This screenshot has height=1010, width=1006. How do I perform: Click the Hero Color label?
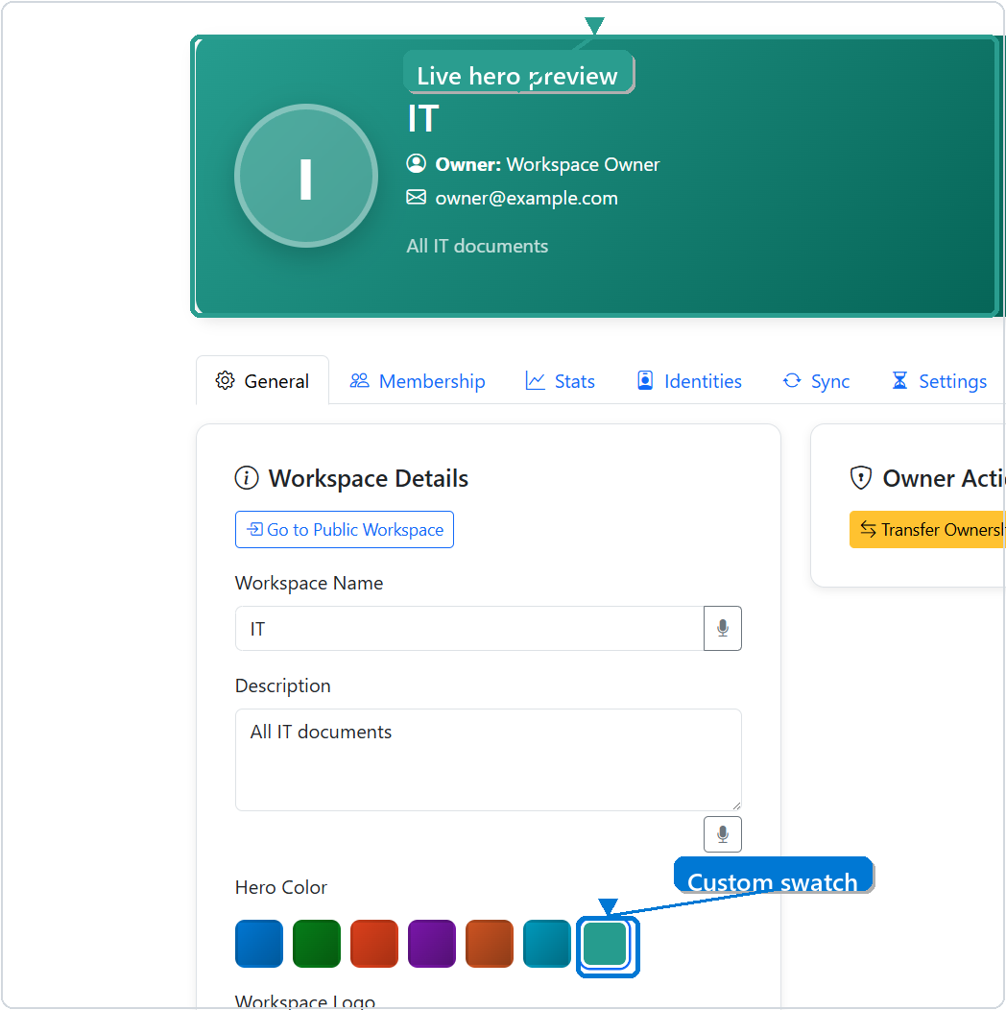click(x=281, y=887)
